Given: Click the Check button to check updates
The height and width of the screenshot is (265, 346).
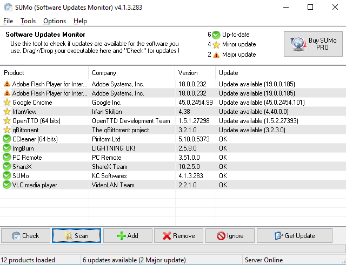Looking at the screenshot, I should (25, 236).
